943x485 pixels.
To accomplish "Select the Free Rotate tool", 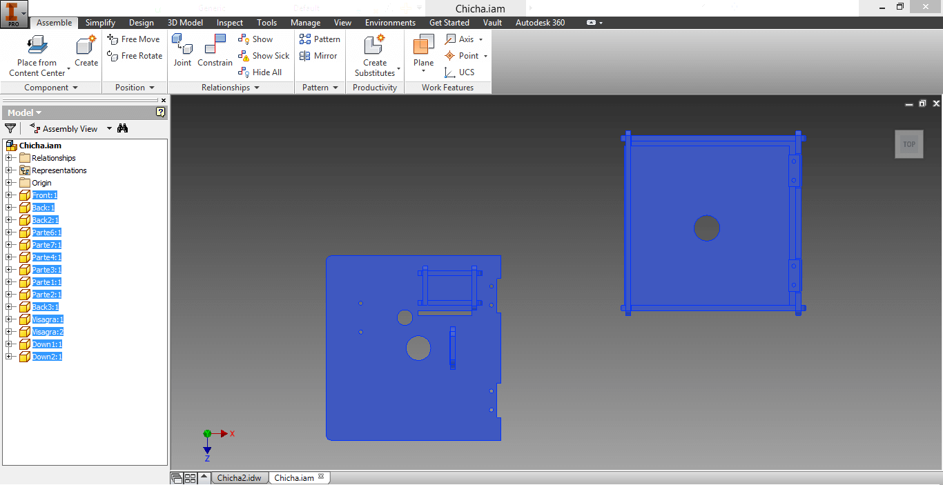I will [135, 56].
